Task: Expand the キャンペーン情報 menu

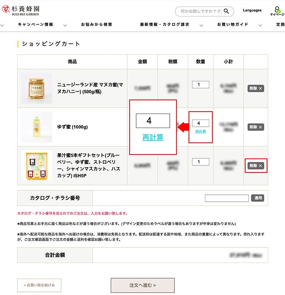Action: point(36,25)
